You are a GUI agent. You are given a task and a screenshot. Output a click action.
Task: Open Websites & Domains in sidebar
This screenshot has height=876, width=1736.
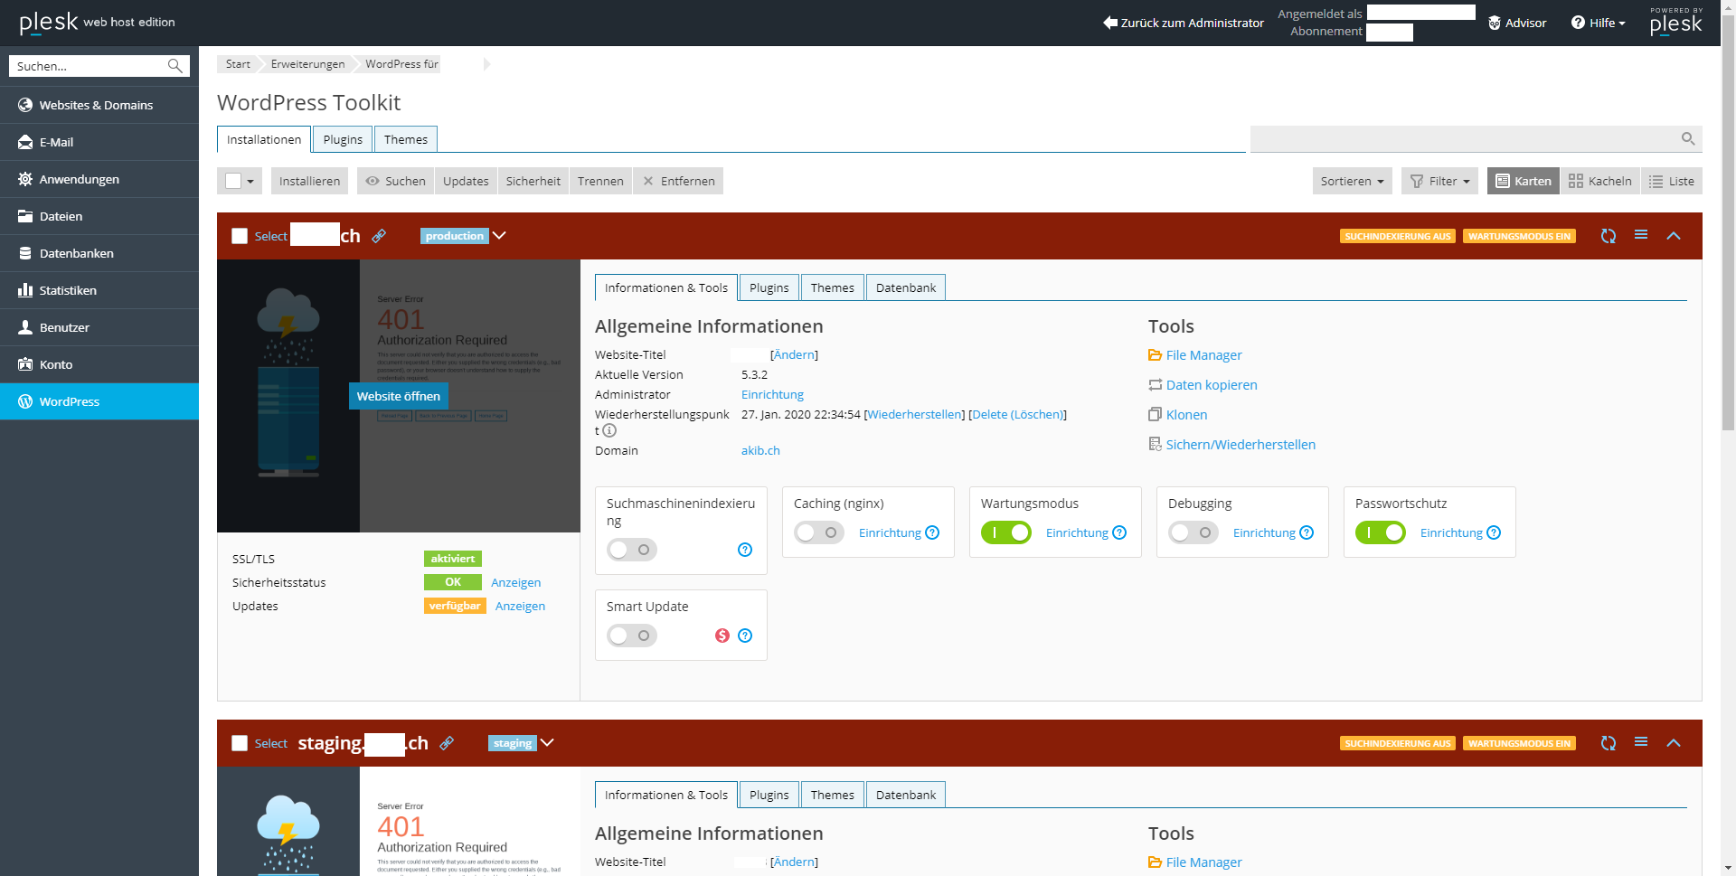(99, 105)
